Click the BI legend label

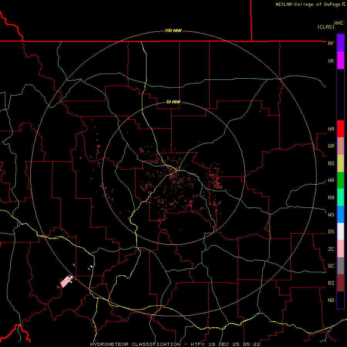(x=331, y=283)
